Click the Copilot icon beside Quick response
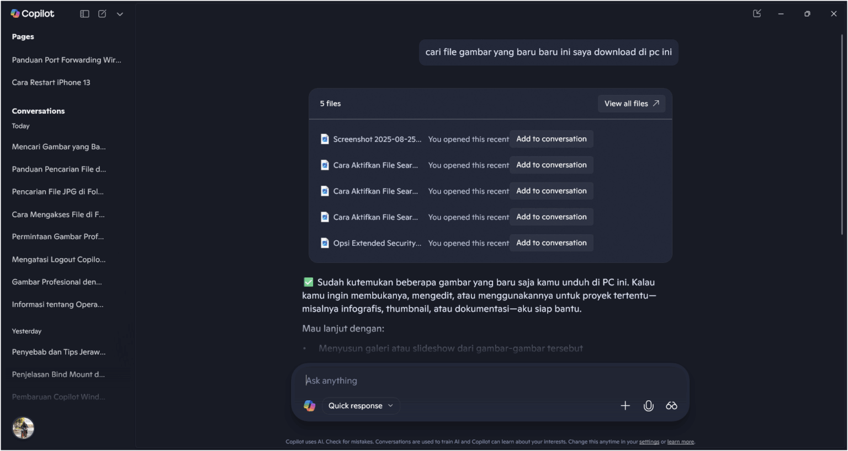Image resolution: width=848 pixels, height=451 pixels. (x=309, y=405)
